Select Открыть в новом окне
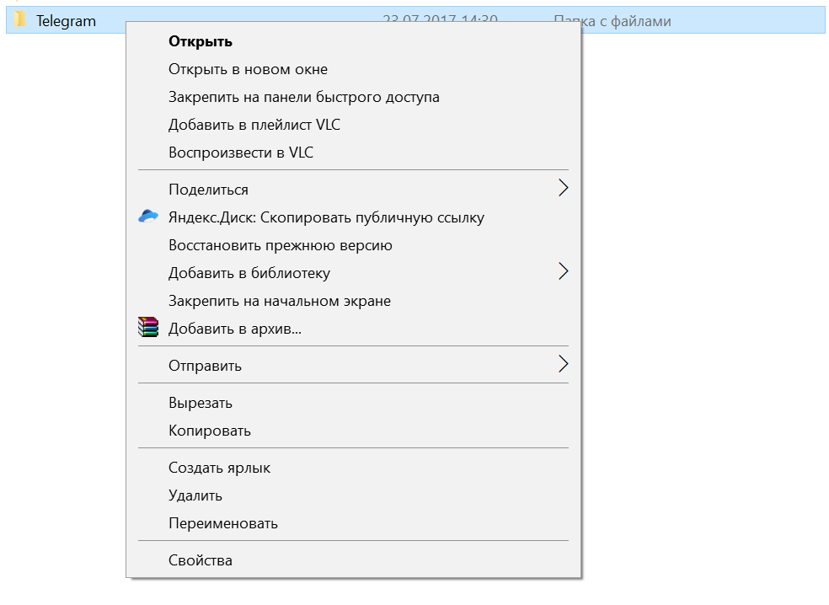This screenshot has width=829, height=605. pyautogui.click(x=248, y=69)
